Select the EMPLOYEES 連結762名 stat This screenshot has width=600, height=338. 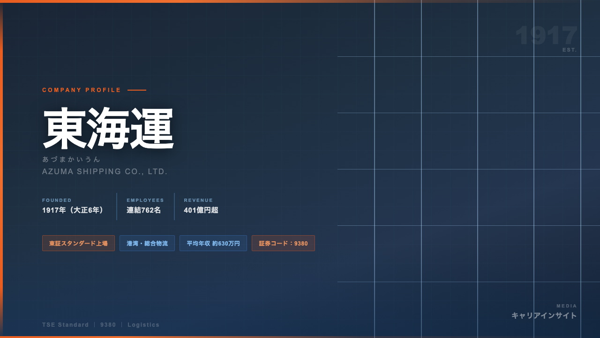[x=145, y=206]
